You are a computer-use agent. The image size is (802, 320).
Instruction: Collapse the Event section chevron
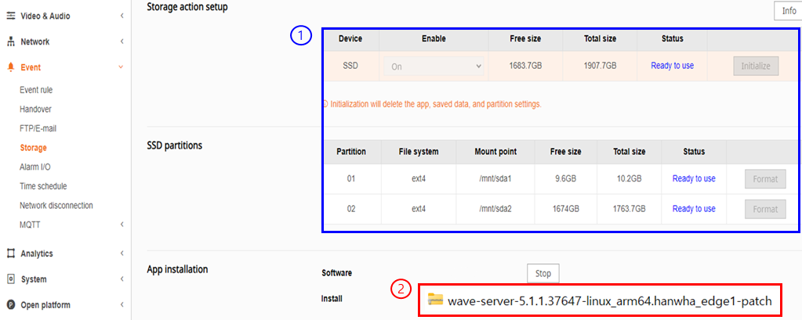[121, 67]
